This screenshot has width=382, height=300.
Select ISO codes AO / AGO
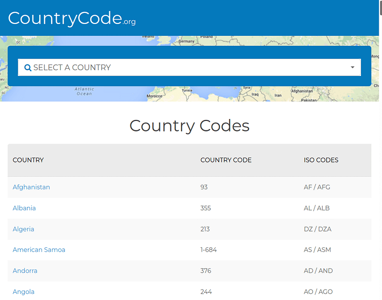pyautogui.click(x=318, y=292)
